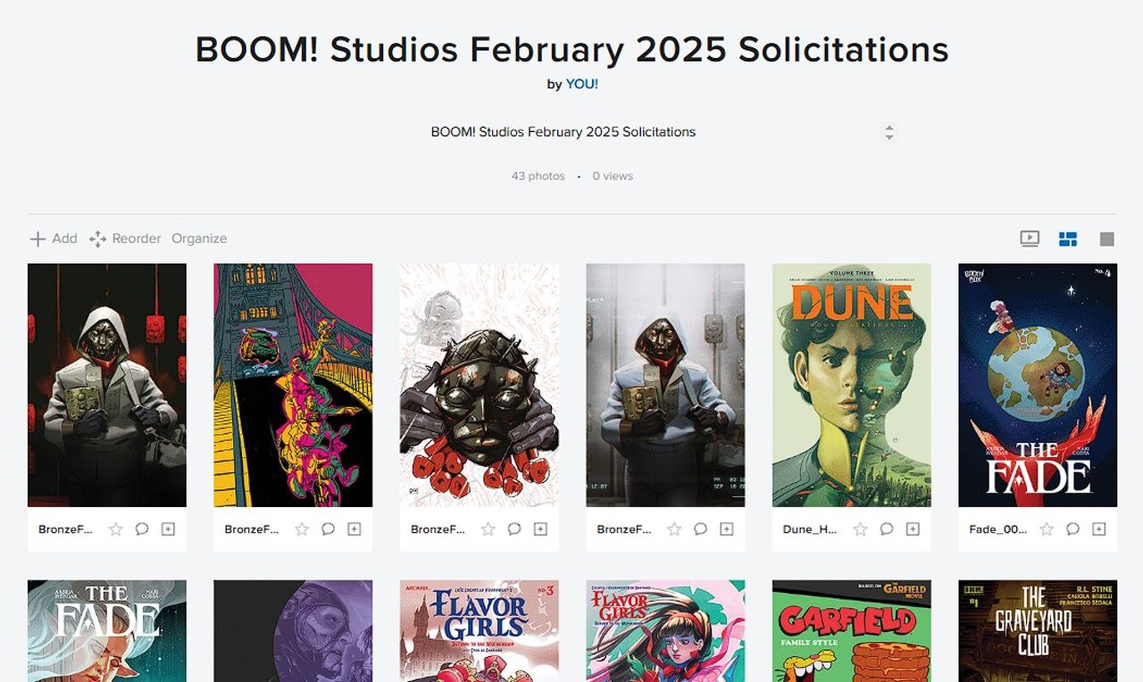1143x682 pixels.
Task: Click plus icon under gray locker room cover
Action: pyautogui.click(x=726, y=529)
